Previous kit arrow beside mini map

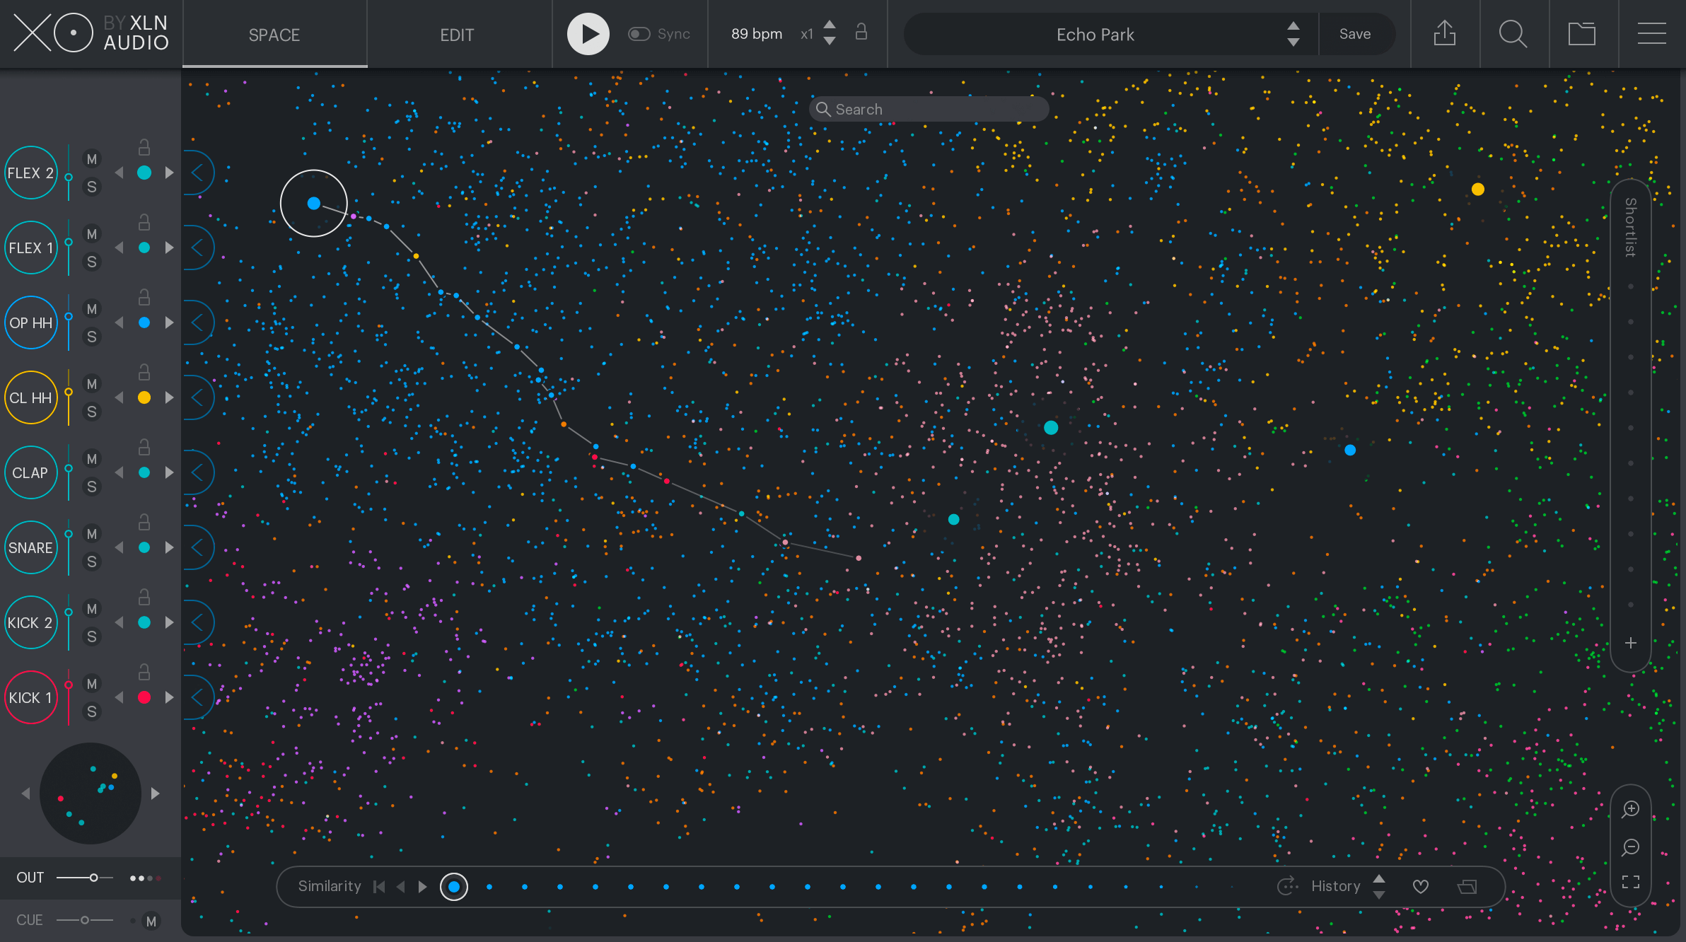[26, 793]
